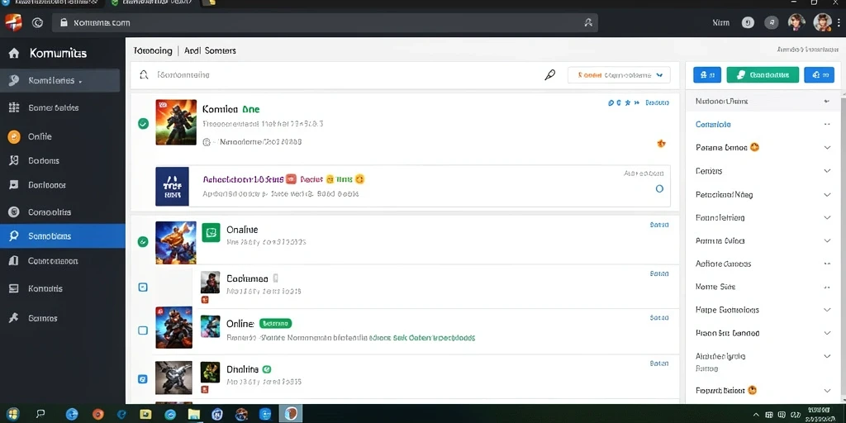Screen dimensions: 846x423
Task: Open the Bonlueos sidebar icon
Action: (14, 184)
